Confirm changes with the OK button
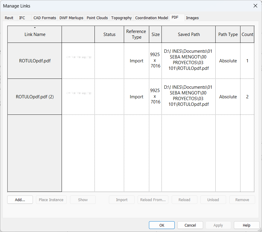Viewport: 262px width, 232px height. coord(162,225)
